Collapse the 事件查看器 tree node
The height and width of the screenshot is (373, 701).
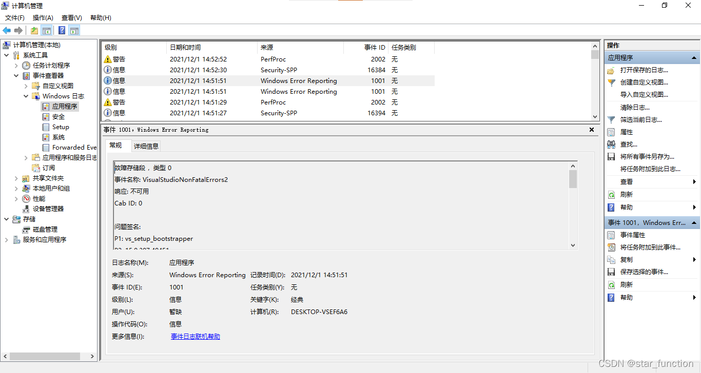(x=16, y=75)
